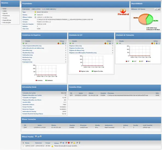Open Editar in the Recursos sidebar
162x150 pixels.
coord(5,9)
